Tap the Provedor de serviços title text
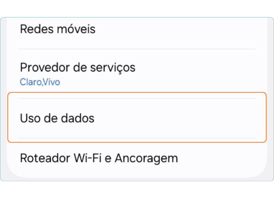 coord(77,67)
